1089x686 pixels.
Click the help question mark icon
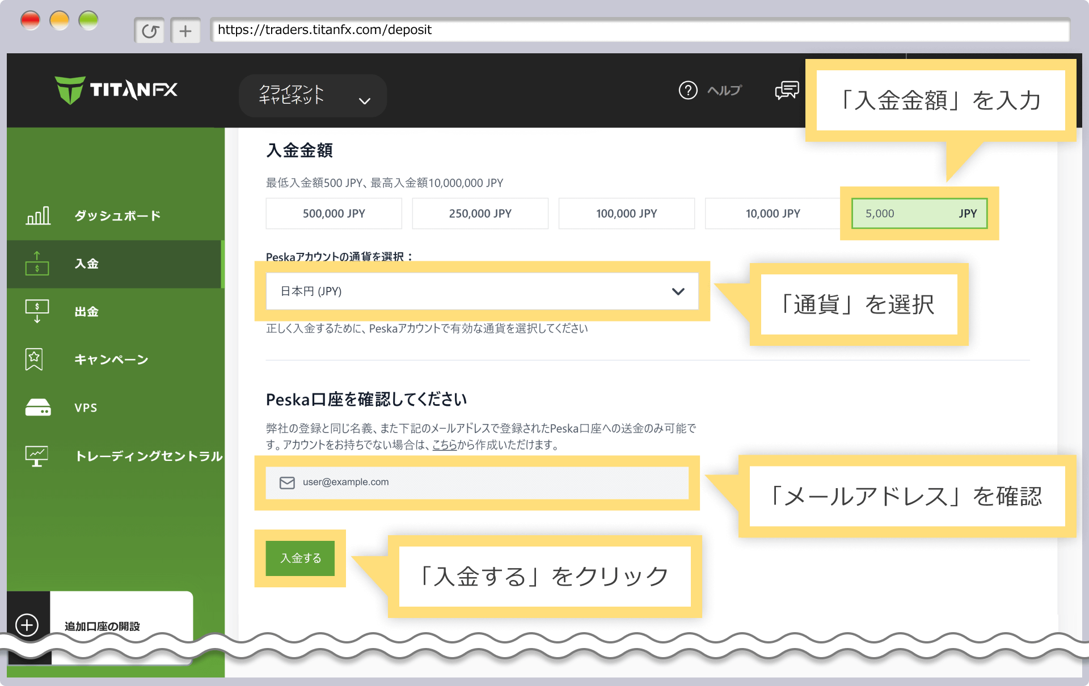coord(687,90)
